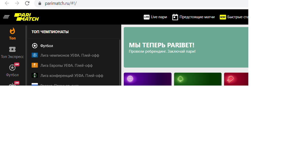The image size is (291, 164).
Task: Click the МЫ ТЕПЕРЬ PARIBET! banner
Action: pyautogui.click(x=186, y=47)
